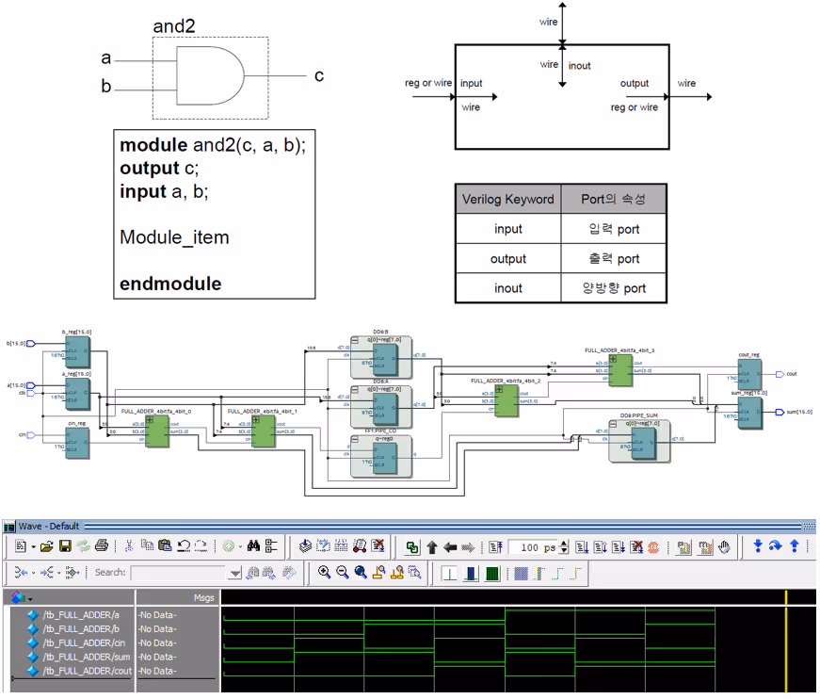The image size is (820, 699).
Task: Toggle the solid green waveform format button
Action: (492, 574)
